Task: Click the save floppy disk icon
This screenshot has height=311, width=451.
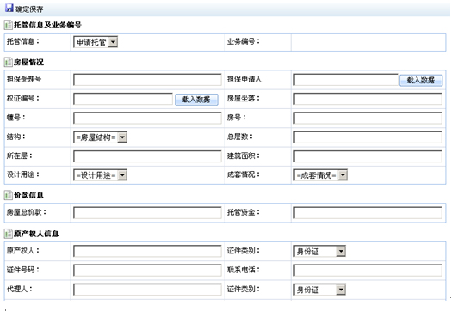Action: [x=9, y=8]
